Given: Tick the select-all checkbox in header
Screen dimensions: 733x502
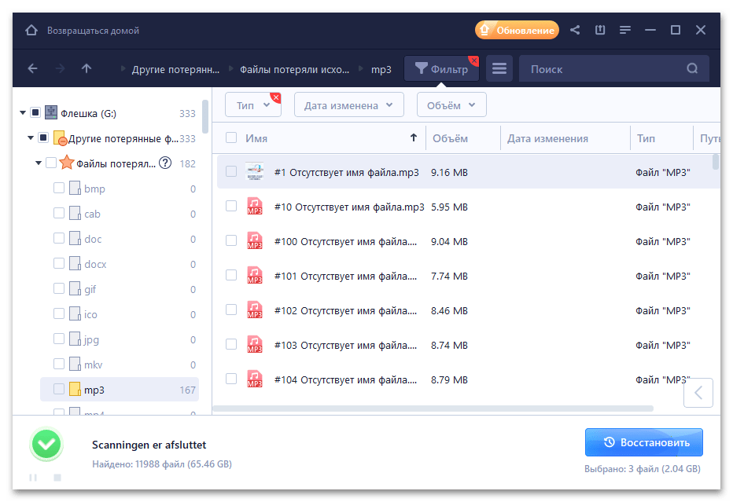Looking at the screenshot, I should click(231, 138).
